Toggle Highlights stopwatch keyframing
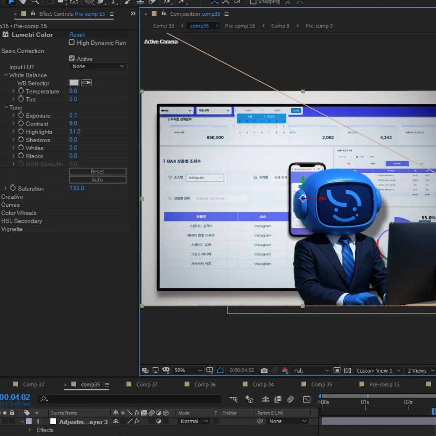The image size is (436, 436). coord(21,131)
